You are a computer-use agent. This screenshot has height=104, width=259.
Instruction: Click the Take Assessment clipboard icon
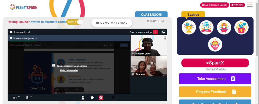coord(233,79)
